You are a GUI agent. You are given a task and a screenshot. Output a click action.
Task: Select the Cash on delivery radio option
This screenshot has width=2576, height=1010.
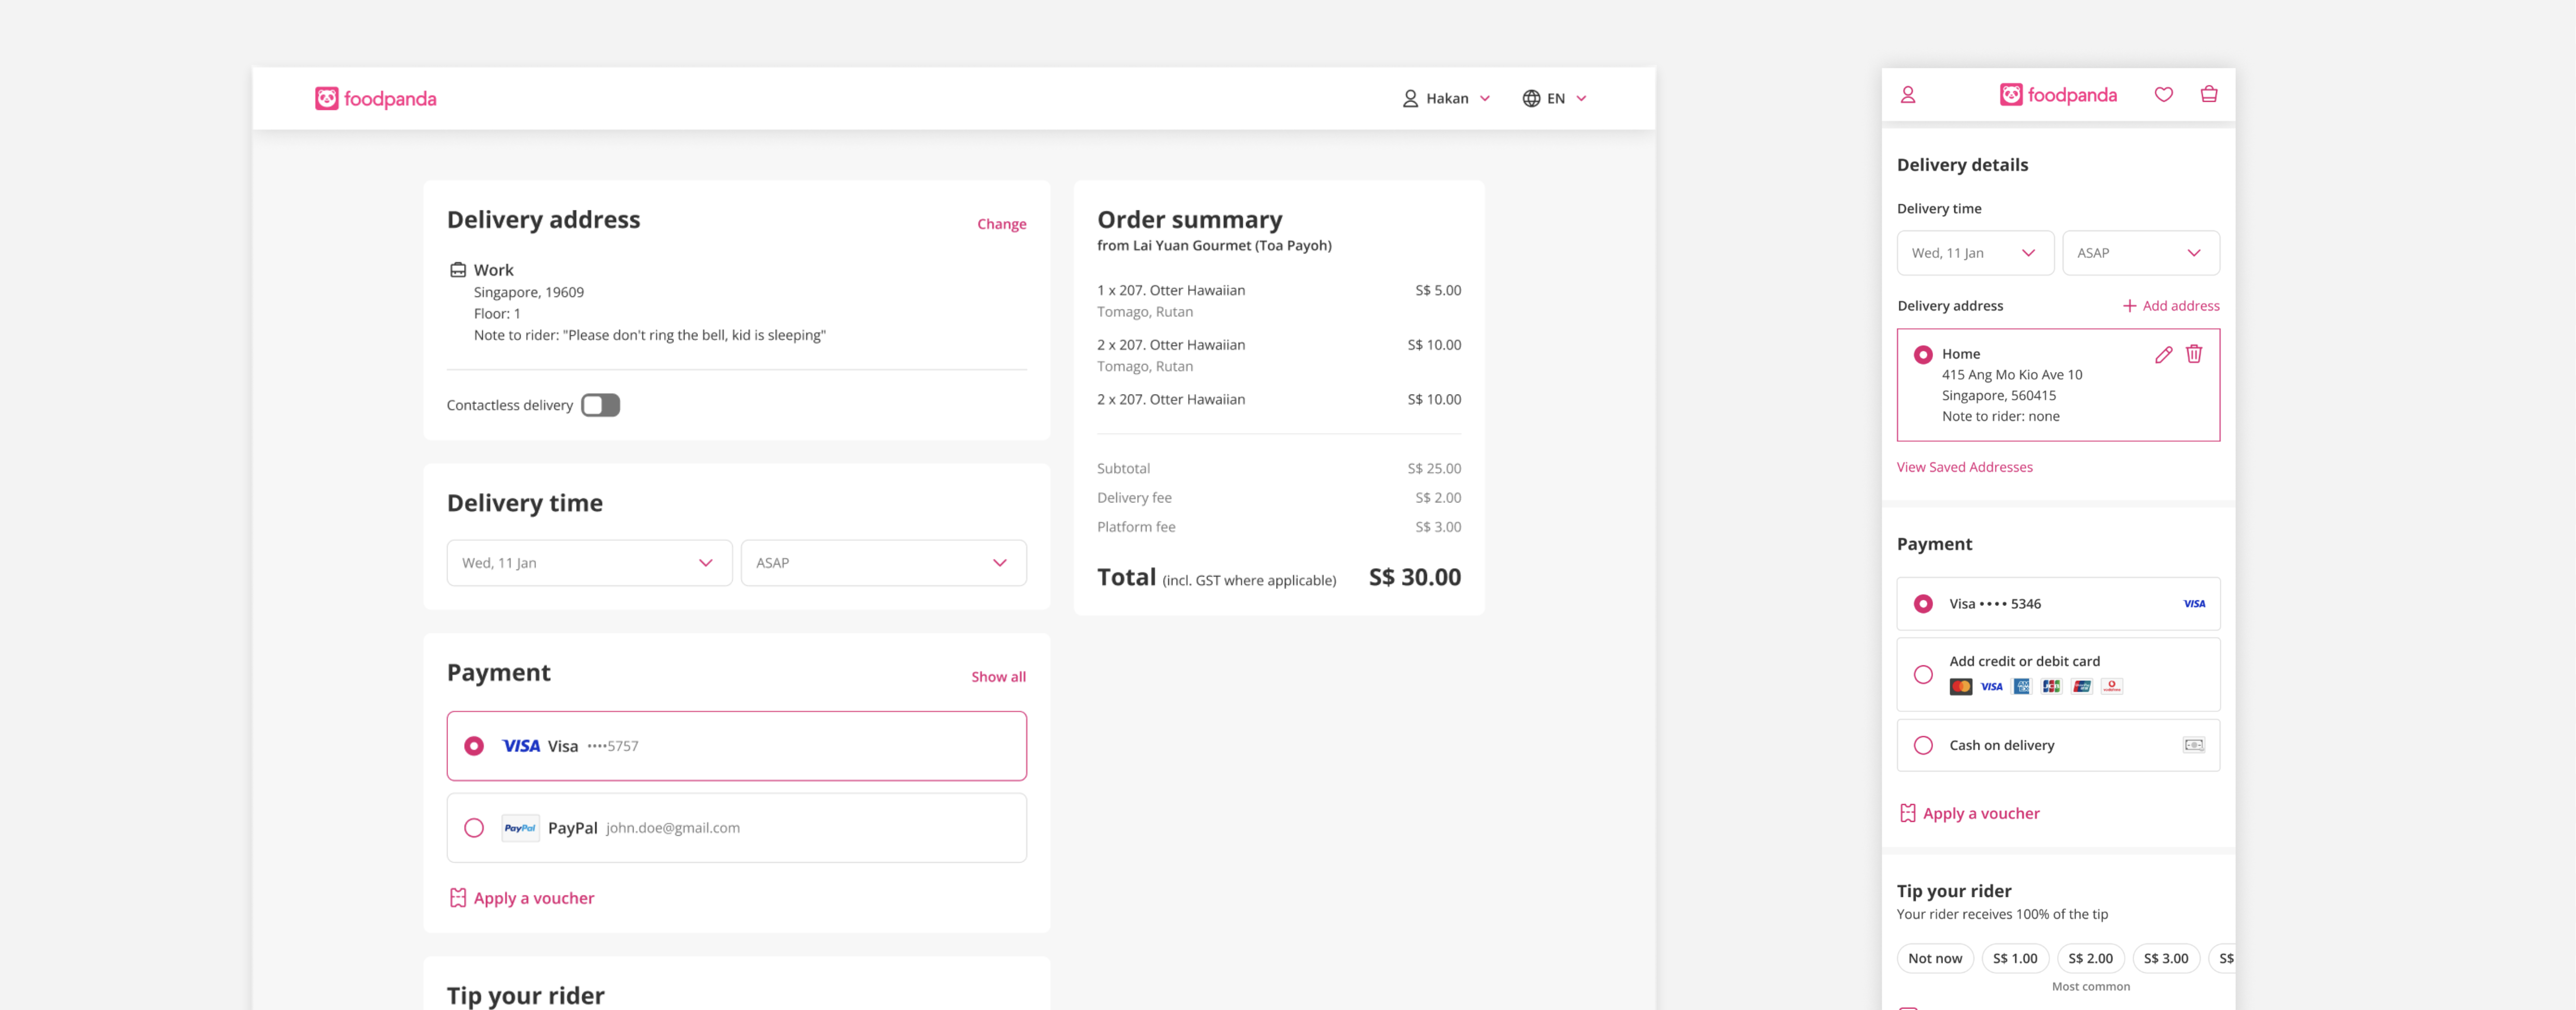(1923, 745)
